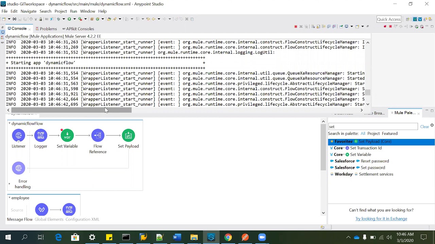
Task: Open the Window menu
Action: point(88,11)
